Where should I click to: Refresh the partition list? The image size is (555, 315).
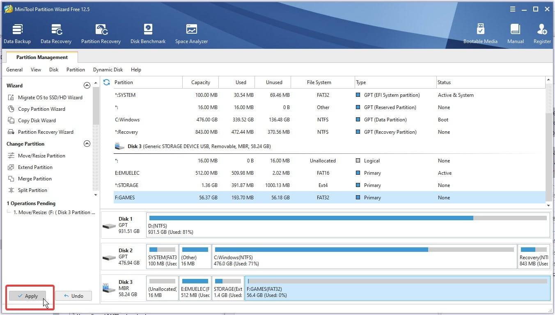107,82
